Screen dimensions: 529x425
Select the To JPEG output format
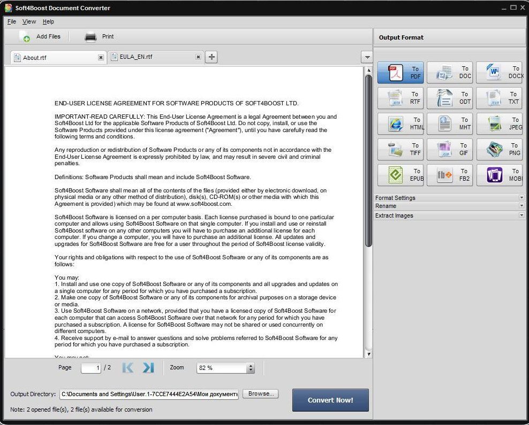(500, 123)
